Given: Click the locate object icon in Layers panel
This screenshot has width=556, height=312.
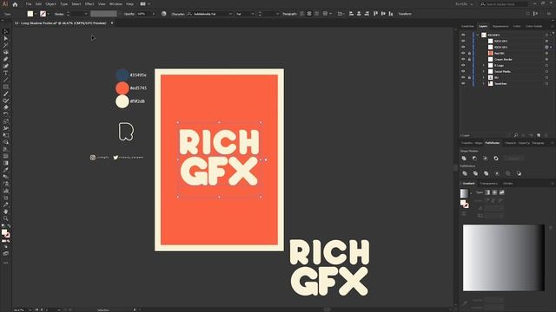Looking at the screenshot, I should 516,135.
